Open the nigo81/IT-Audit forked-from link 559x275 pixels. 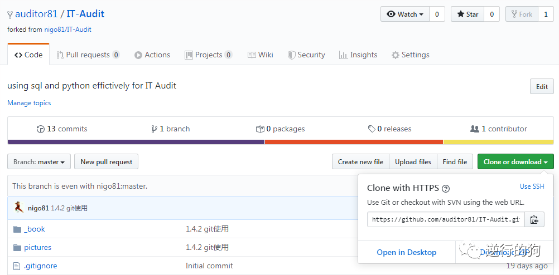68,30
